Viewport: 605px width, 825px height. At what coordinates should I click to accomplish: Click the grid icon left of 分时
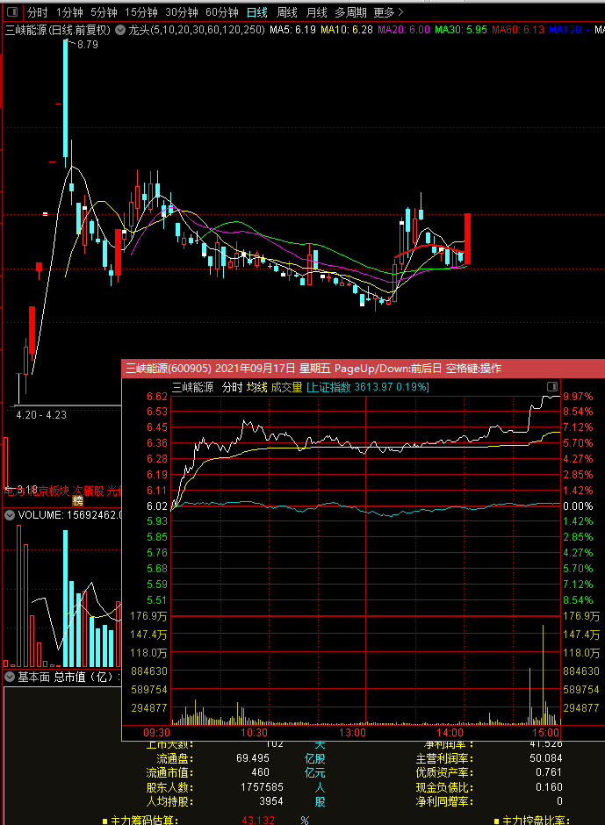(x=11, y=12)
